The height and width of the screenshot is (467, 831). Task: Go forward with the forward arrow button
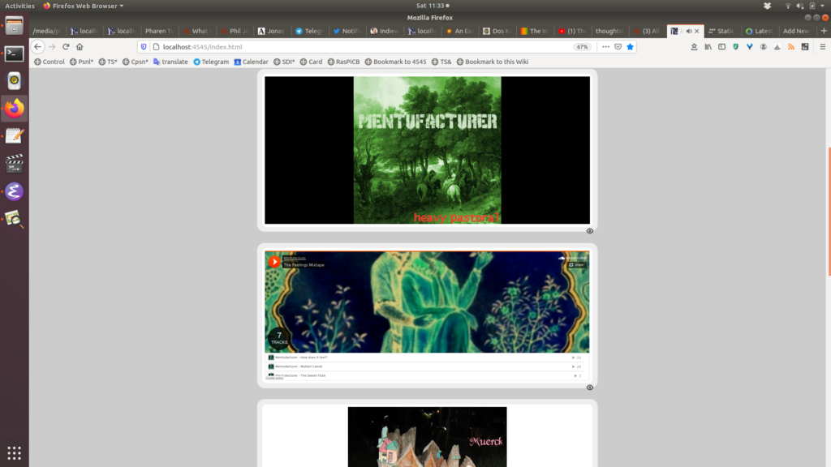[52, 46]
